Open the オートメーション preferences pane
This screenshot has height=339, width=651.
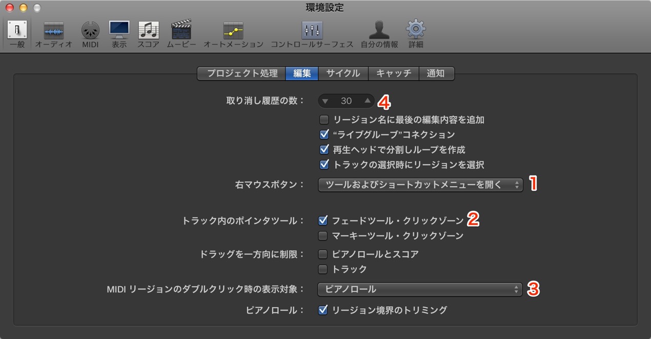[233, 34]
